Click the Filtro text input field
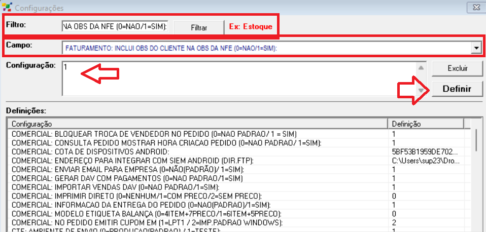The width and height of the screenshot is (486, 232). 115,26
